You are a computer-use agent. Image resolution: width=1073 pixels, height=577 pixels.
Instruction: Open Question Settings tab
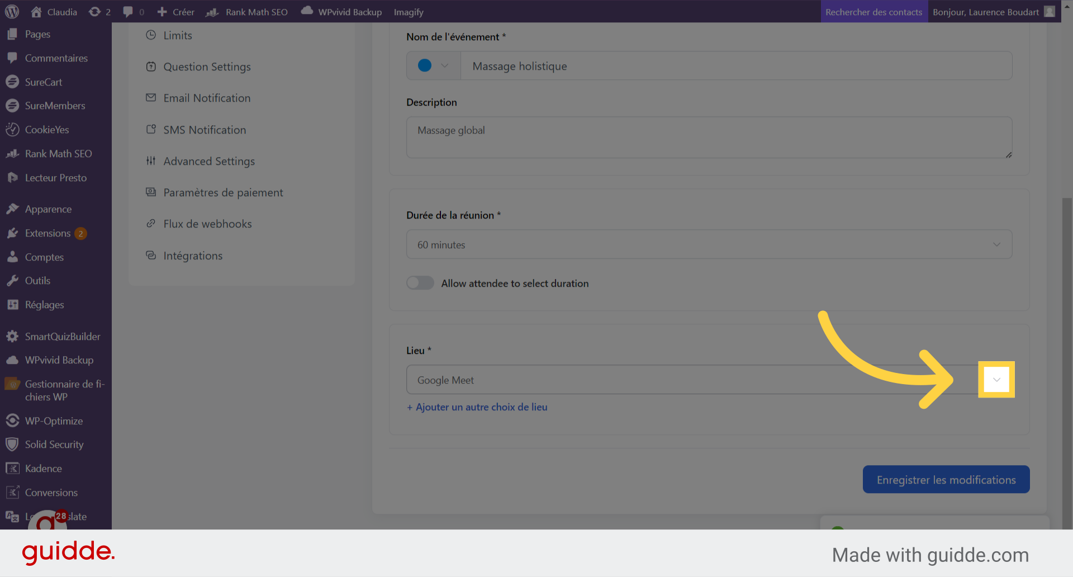coord(198,67)
